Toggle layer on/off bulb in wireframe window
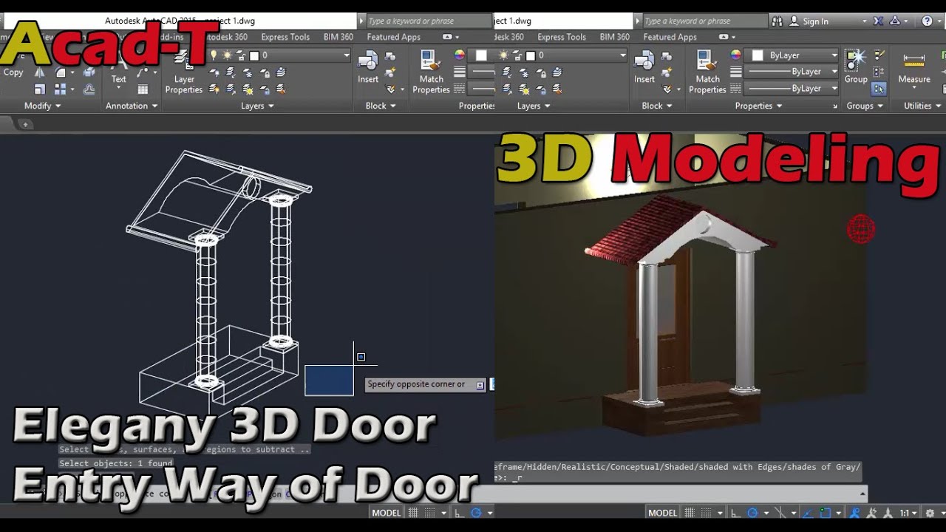The image size is (946, 532). tap(214, 55)
